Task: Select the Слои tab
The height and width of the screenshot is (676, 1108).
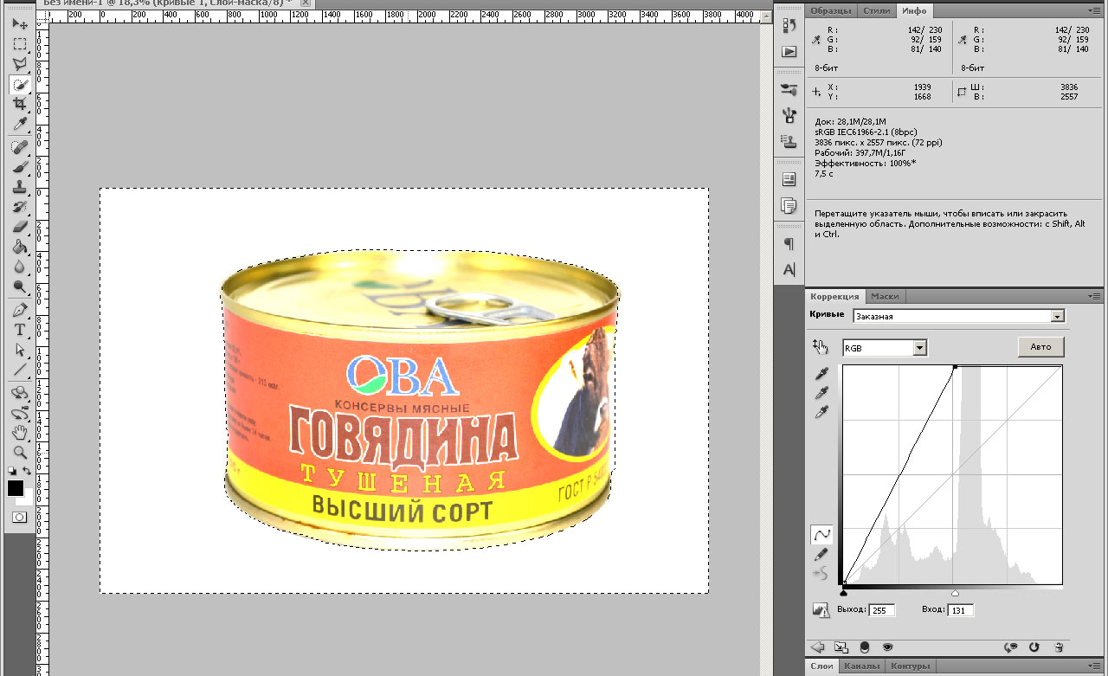Action: (x=822, y=666)
